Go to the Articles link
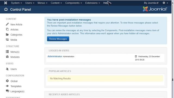Viewport: 174px width, 98px height. tap(14, 30)
